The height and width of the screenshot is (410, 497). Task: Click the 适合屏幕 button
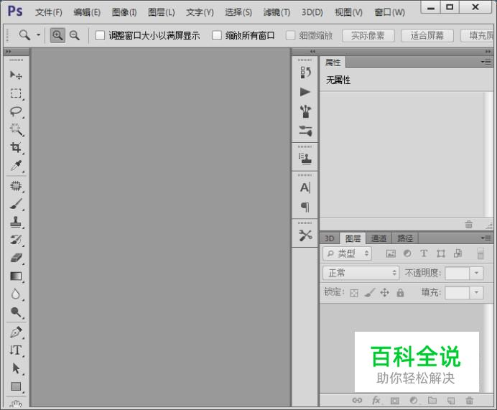[427, 35]
